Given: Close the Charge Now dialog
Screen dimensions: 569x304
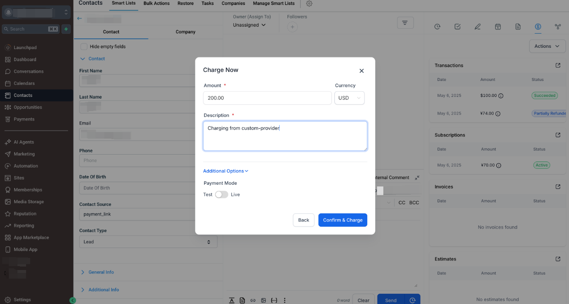Looking at the screenshot, I should (362, 71).
